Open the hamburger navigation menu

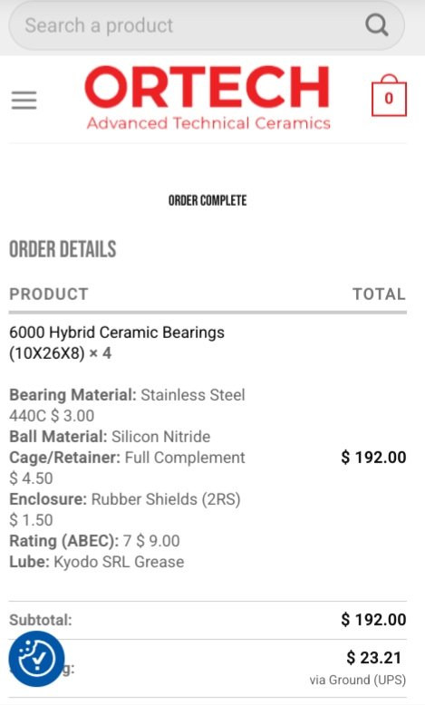click(x=24, y=100)
